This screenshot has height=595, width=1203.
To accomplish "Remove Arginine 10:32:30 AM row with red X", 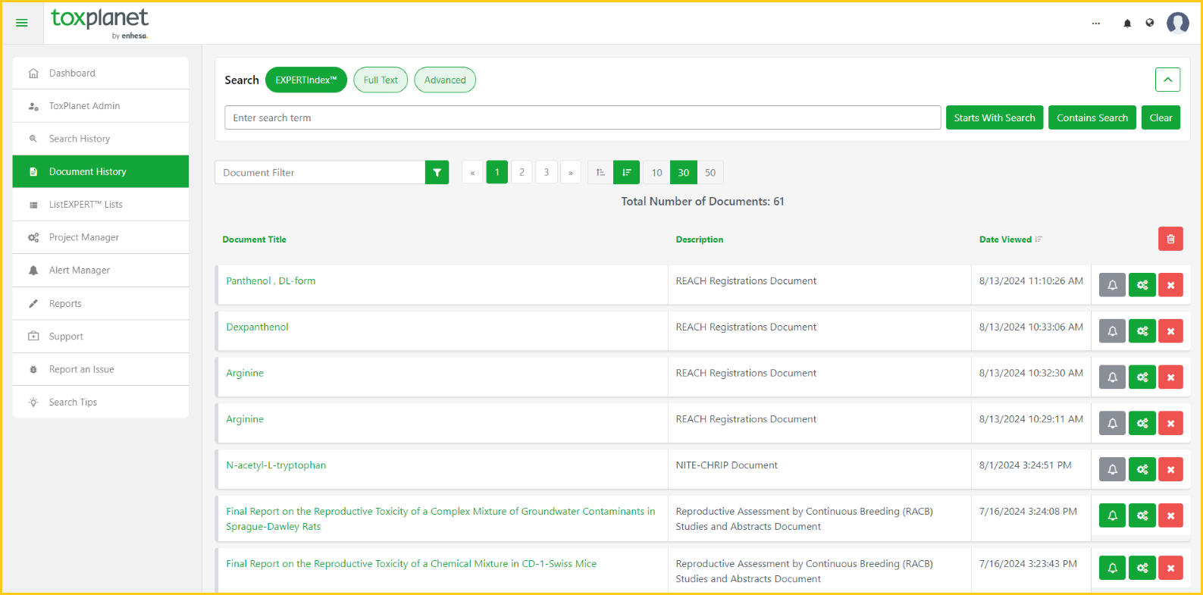I will [1170, 377].
